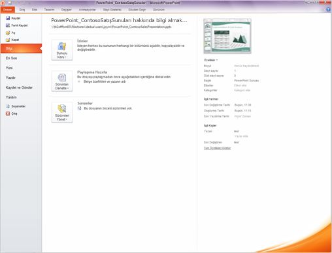The width and height of the screenshot is (332, 253).
Task: Click the document icon beside previous versions text
Action: point(80,108)
